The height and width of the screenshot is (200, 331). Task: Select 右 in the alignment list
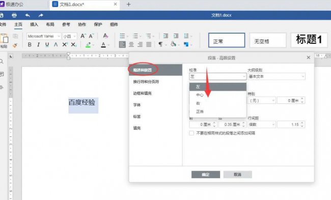coord(217,103)
